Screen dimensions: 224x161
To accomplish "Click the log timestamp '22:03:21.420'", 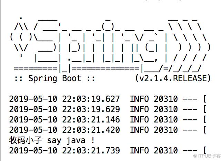I will (91, 130).
